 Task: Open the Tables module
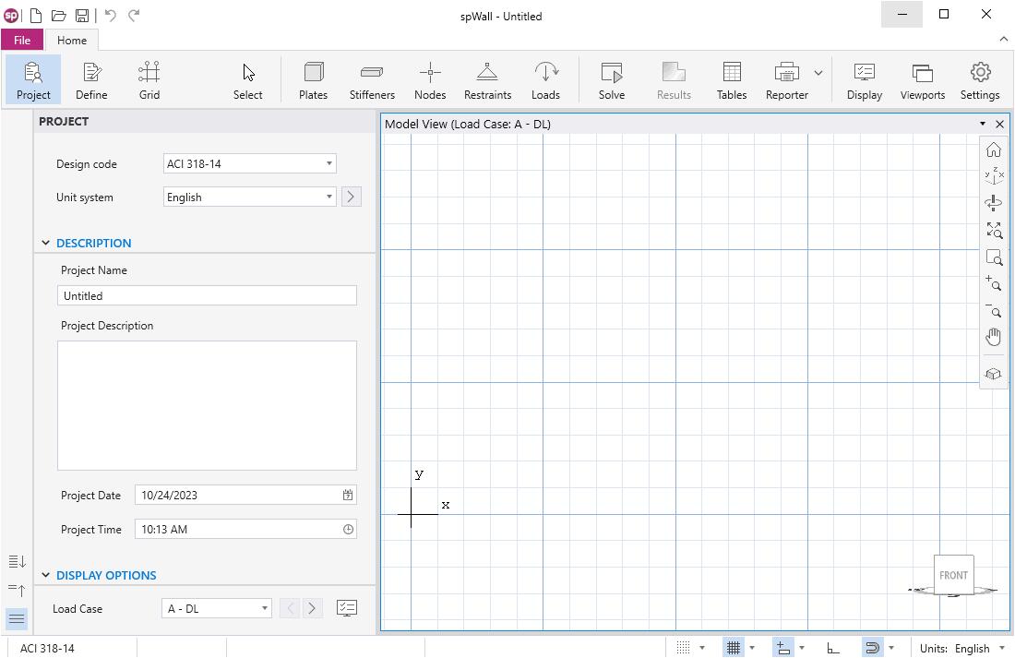point(732,80)
